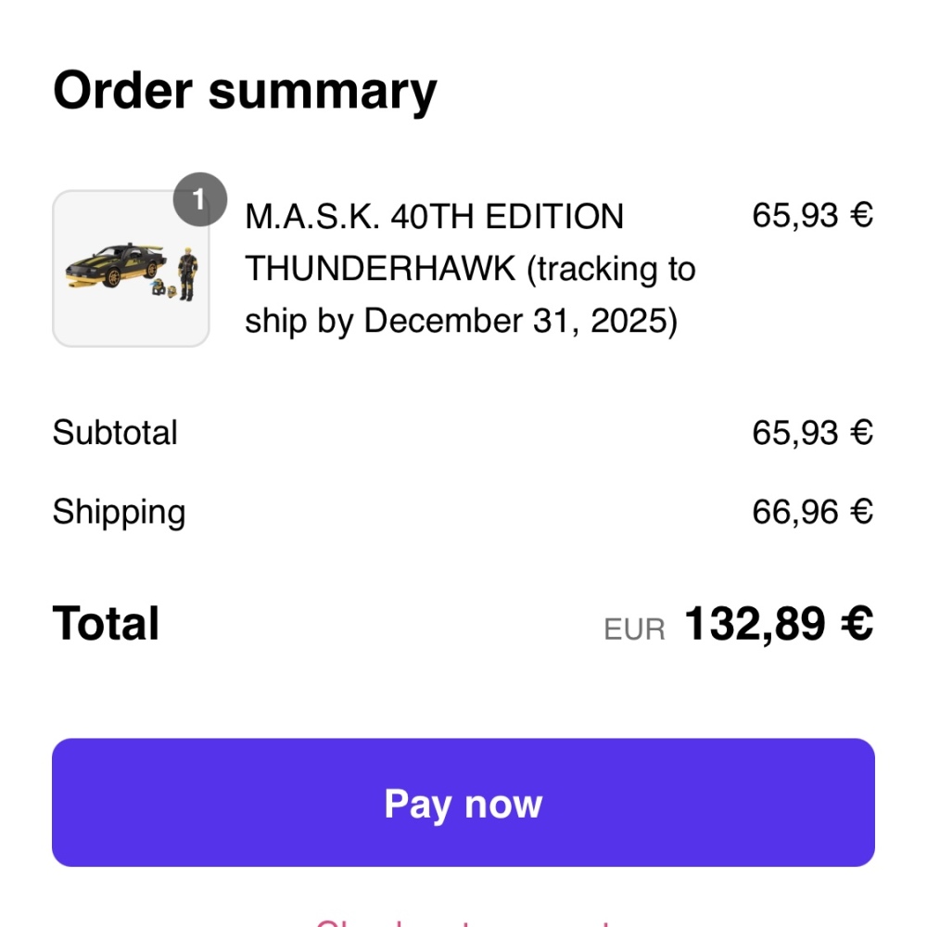Click the Subtotal label
The height and width of the screenshot is (927, 927).
pyautogui.click(x=115, y=432)
